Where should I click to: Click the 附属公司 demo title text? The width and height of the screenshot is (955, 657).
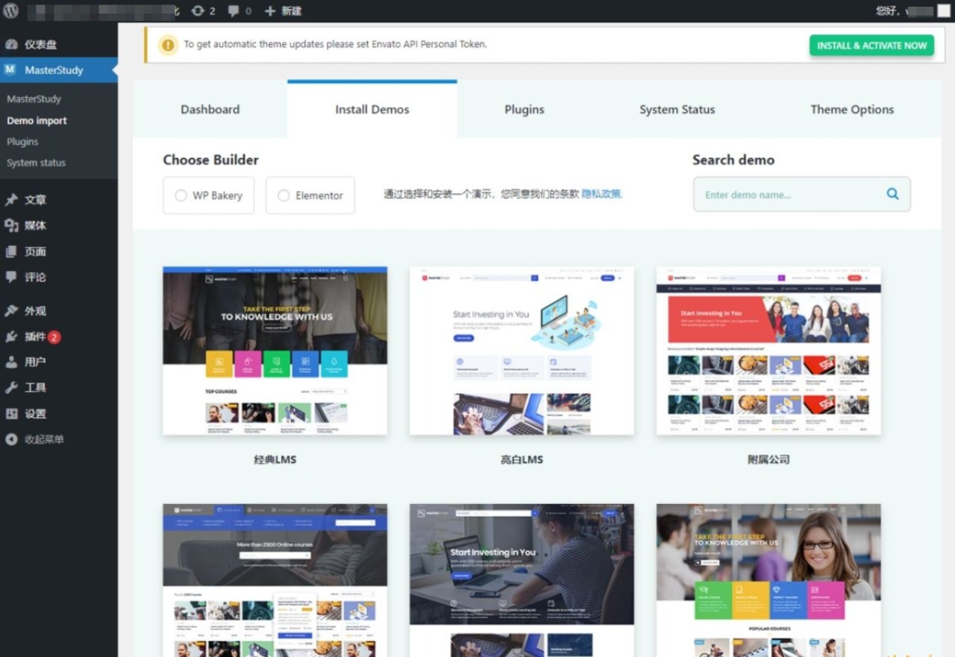pyautogui.click(x=768, y=459)
